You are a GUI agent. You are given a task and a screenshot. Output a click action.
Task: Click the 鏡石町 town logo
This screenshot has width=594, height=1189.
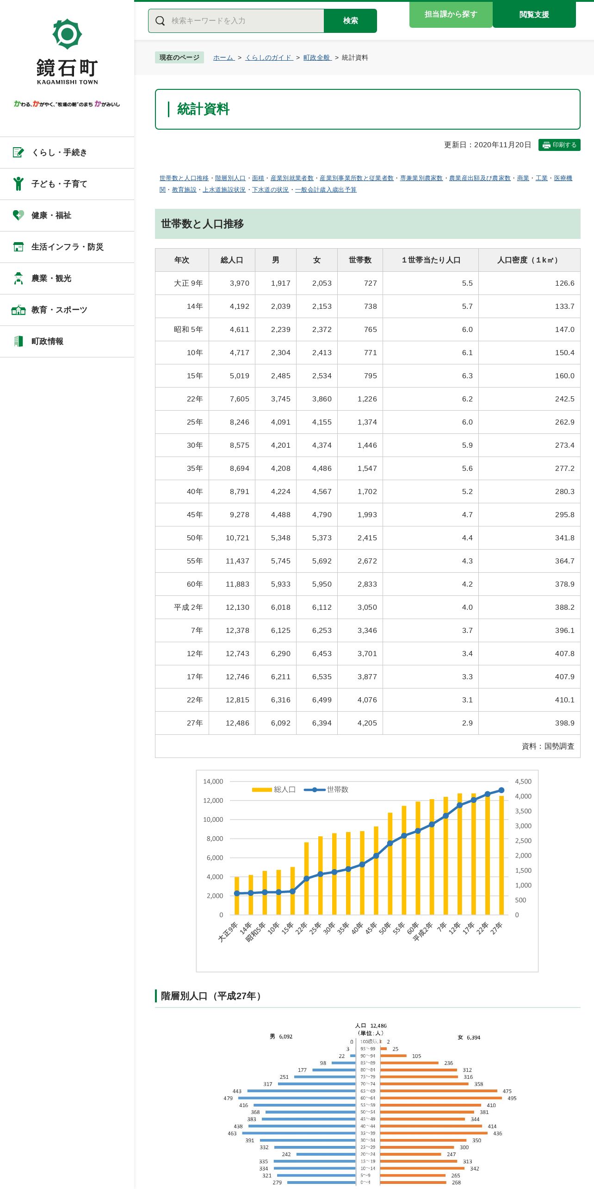tap(67, 52)
